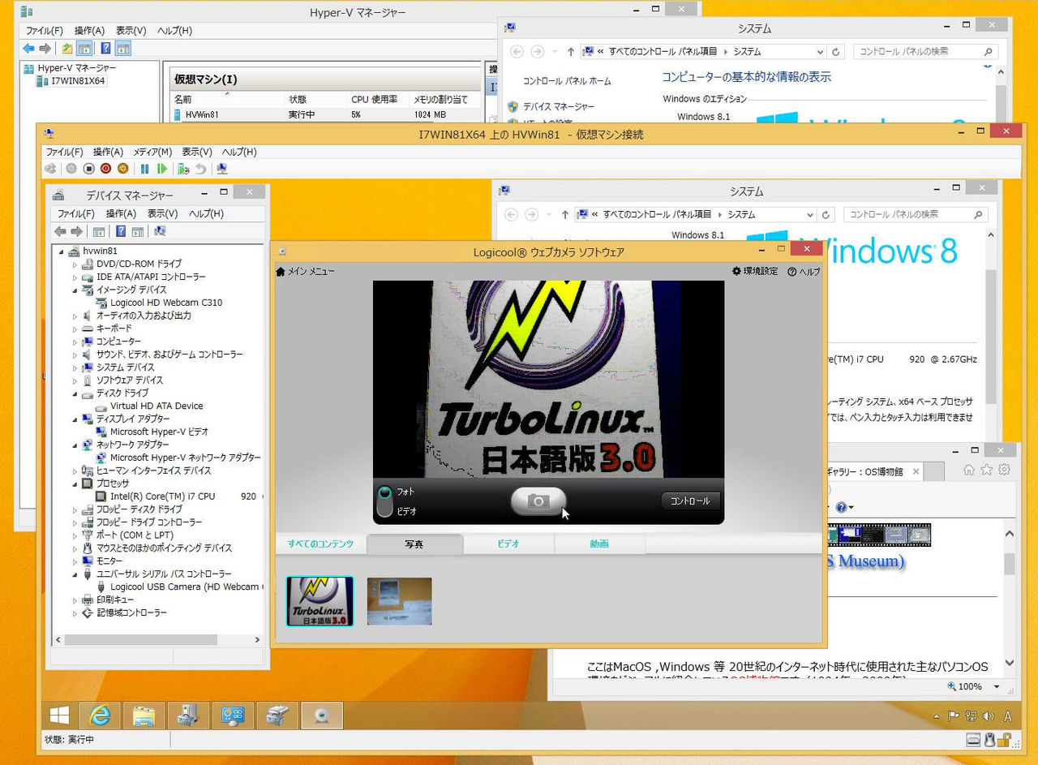Open Internet Explorer from guest taskbar
The width and height of the screenshot is (1038, 765).
tap(100, 715)
